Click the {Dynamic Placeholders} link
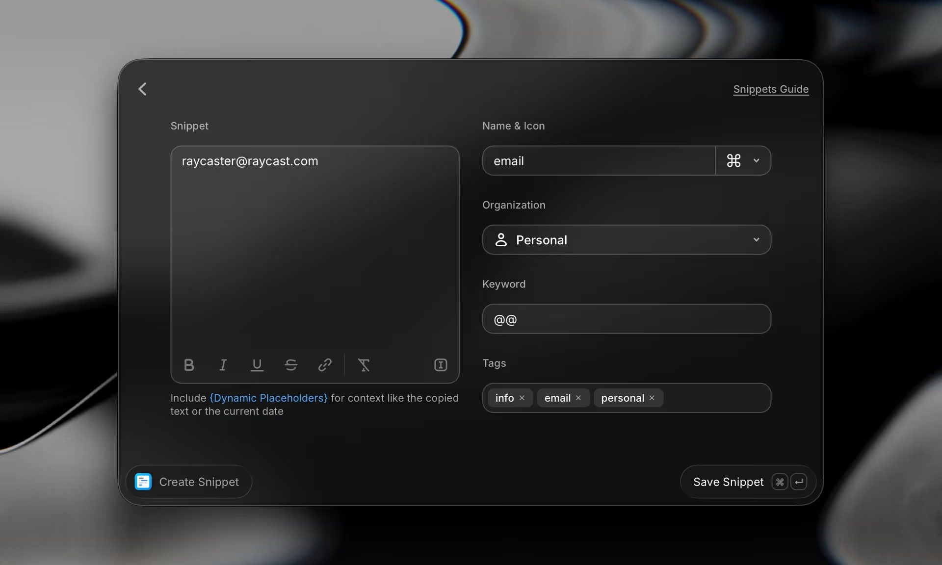 click(268, 398)
